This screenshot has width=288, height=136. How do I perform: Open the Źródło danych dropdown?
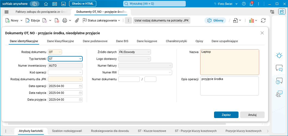[x=148, y=52]
